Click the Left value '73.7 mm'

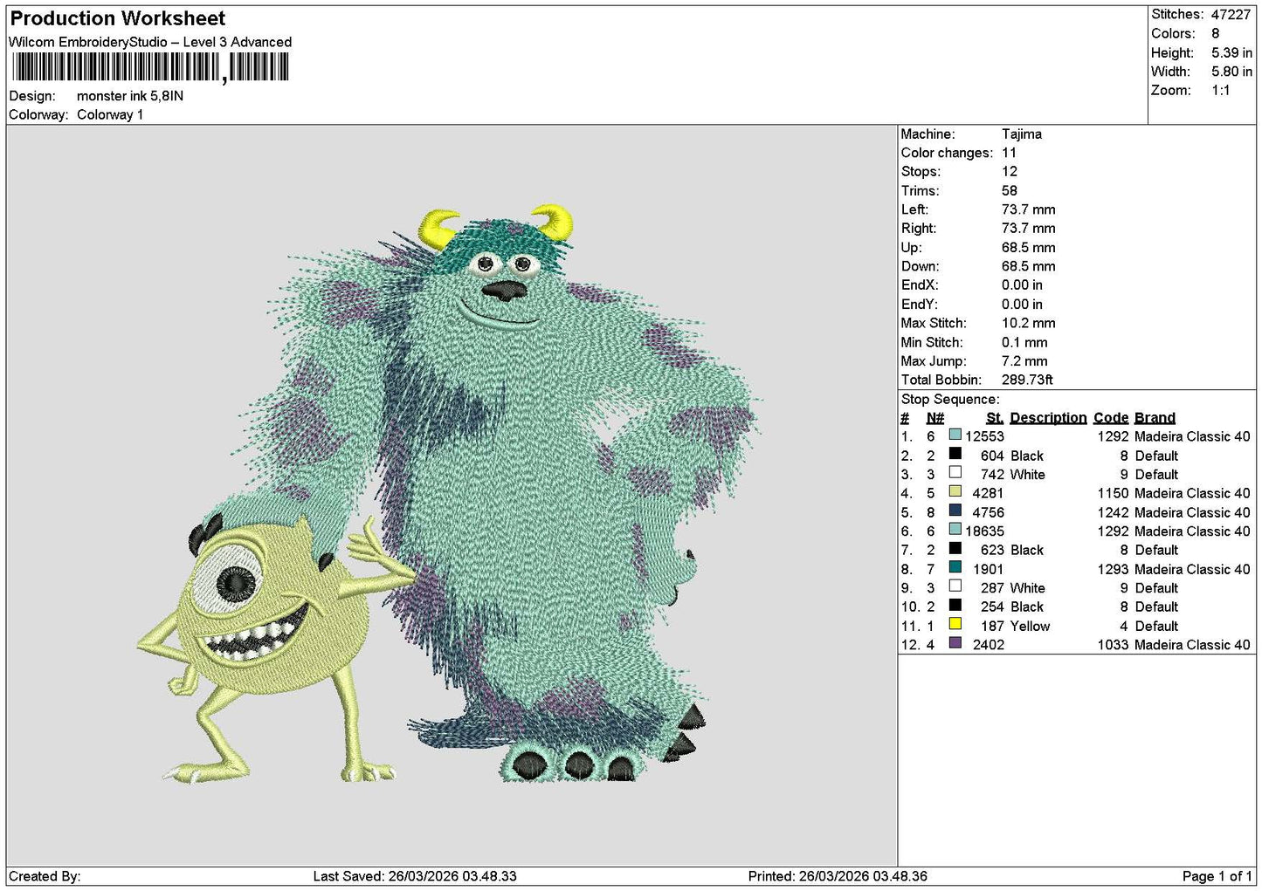click(x=1029, y=209)
